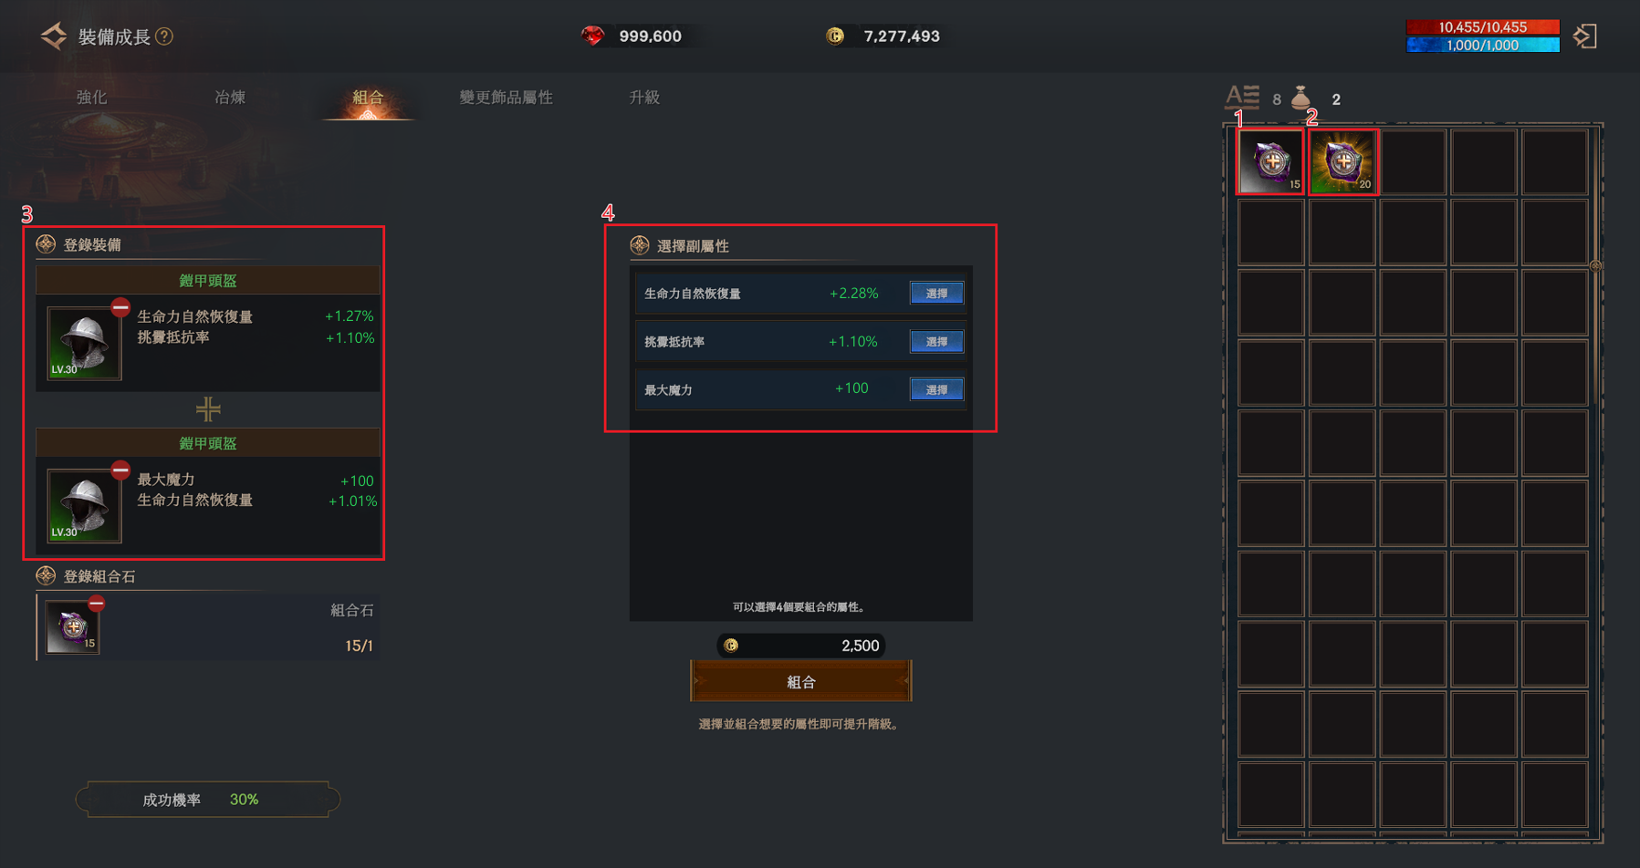Viewport: 1640px width, 868px height.
Task: Click the red diamond currency icon
Action: pyautogui.click(x=593, y=36)
